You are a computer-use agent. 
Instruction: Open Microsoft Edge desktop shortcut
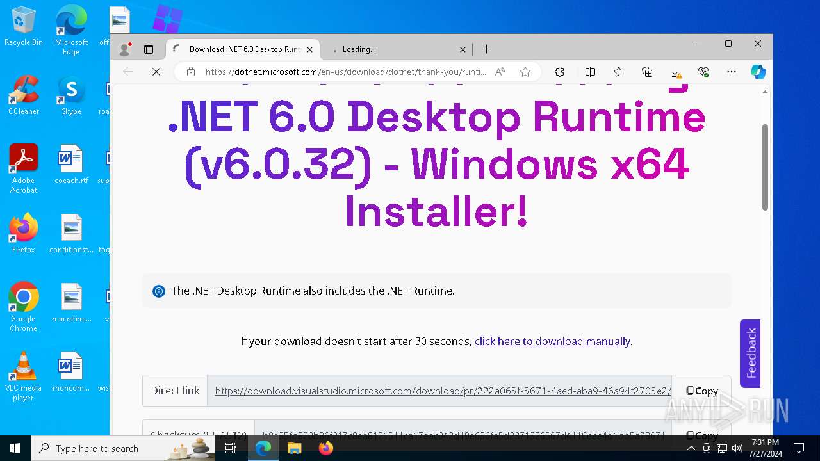(71, 30)
